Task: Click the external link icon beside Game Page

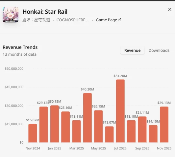Action: [x=119, y=20]
